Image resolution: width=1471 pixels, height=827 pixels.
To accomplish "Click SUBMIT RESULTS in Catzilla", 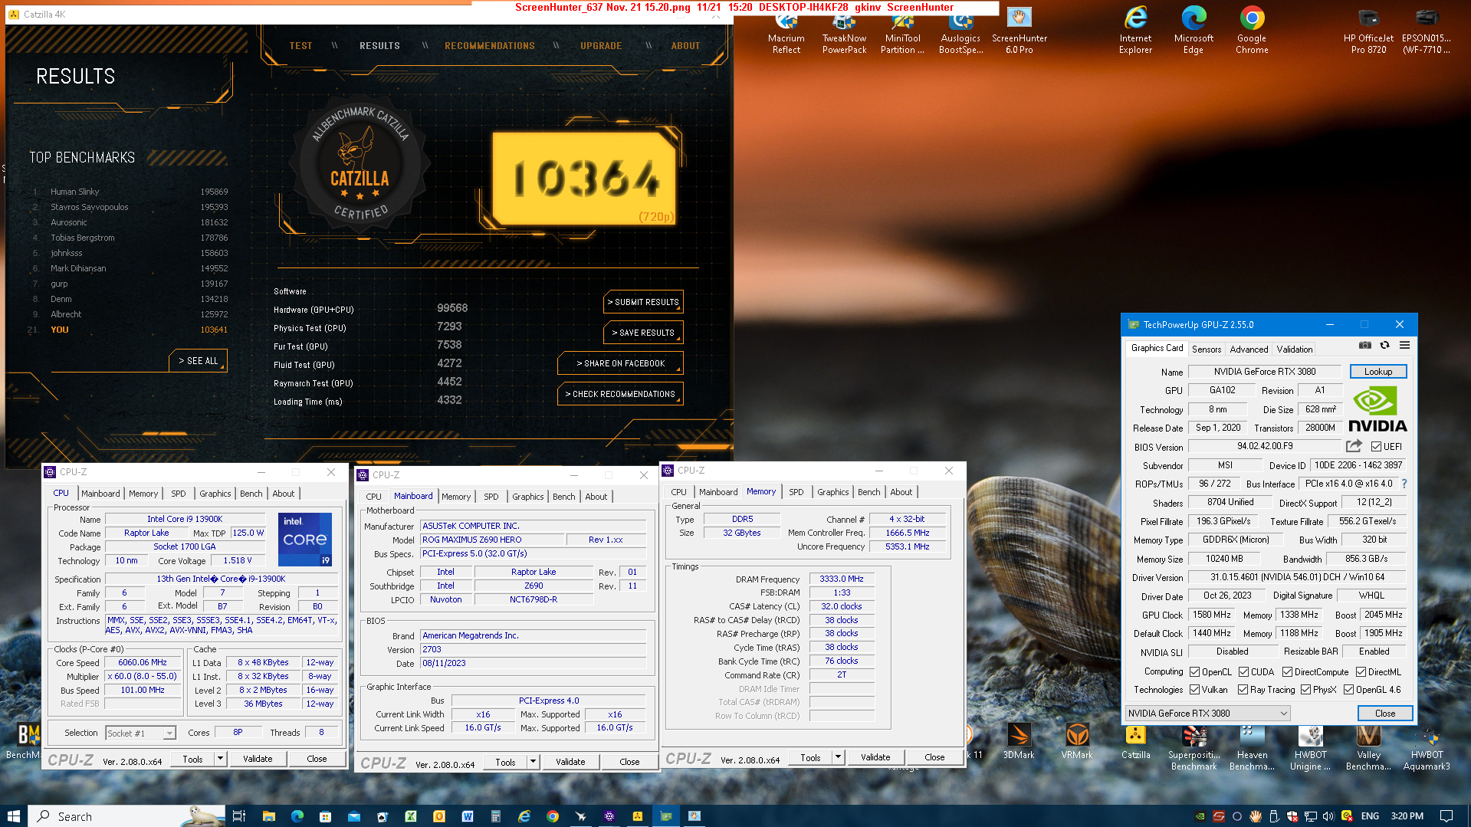I will (x=642, y=302).
